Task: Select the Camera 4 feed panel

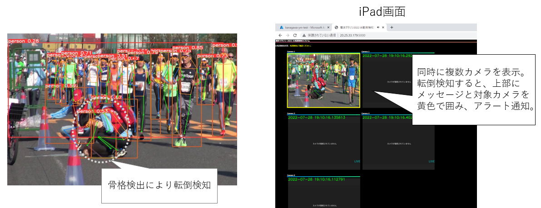Action: pos(398,142)
